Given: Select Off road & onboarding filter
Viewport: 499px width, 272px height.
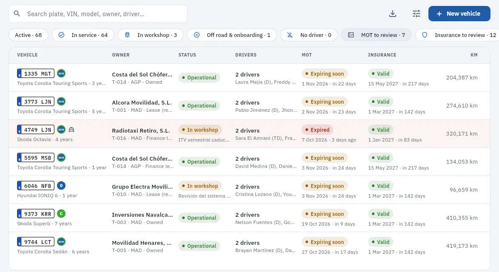Looking at the screenshot, I should pyautogui.click(x=232, y=35).
